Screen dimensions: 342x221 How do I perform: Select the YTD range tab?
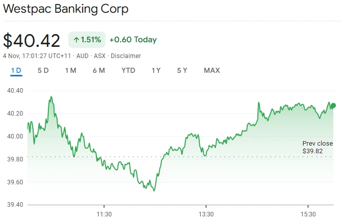point(128,70)
